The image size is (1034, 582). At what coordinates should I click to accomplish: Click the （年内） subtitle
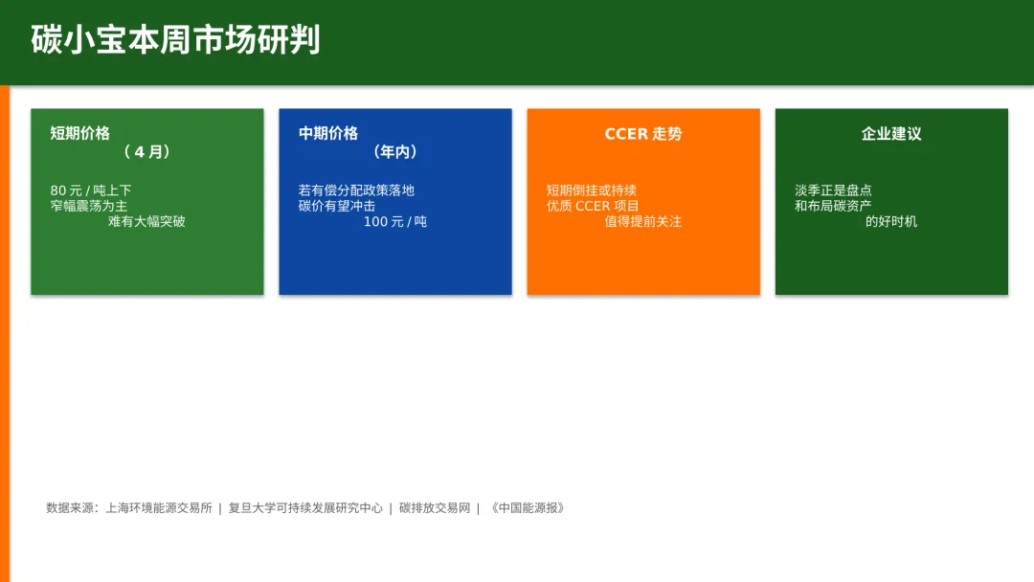(395, 152)
